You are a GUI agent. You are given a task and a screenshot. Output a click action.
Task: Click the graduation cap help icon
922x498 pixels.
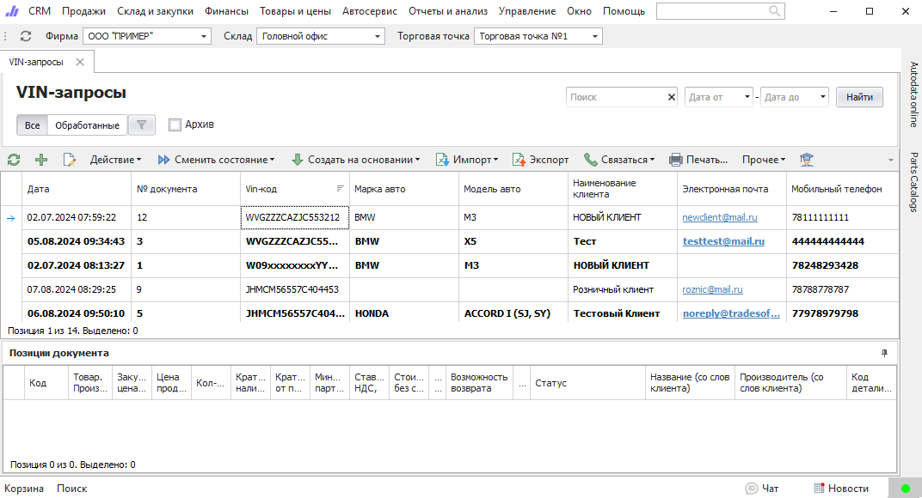(x=806, y=160)
